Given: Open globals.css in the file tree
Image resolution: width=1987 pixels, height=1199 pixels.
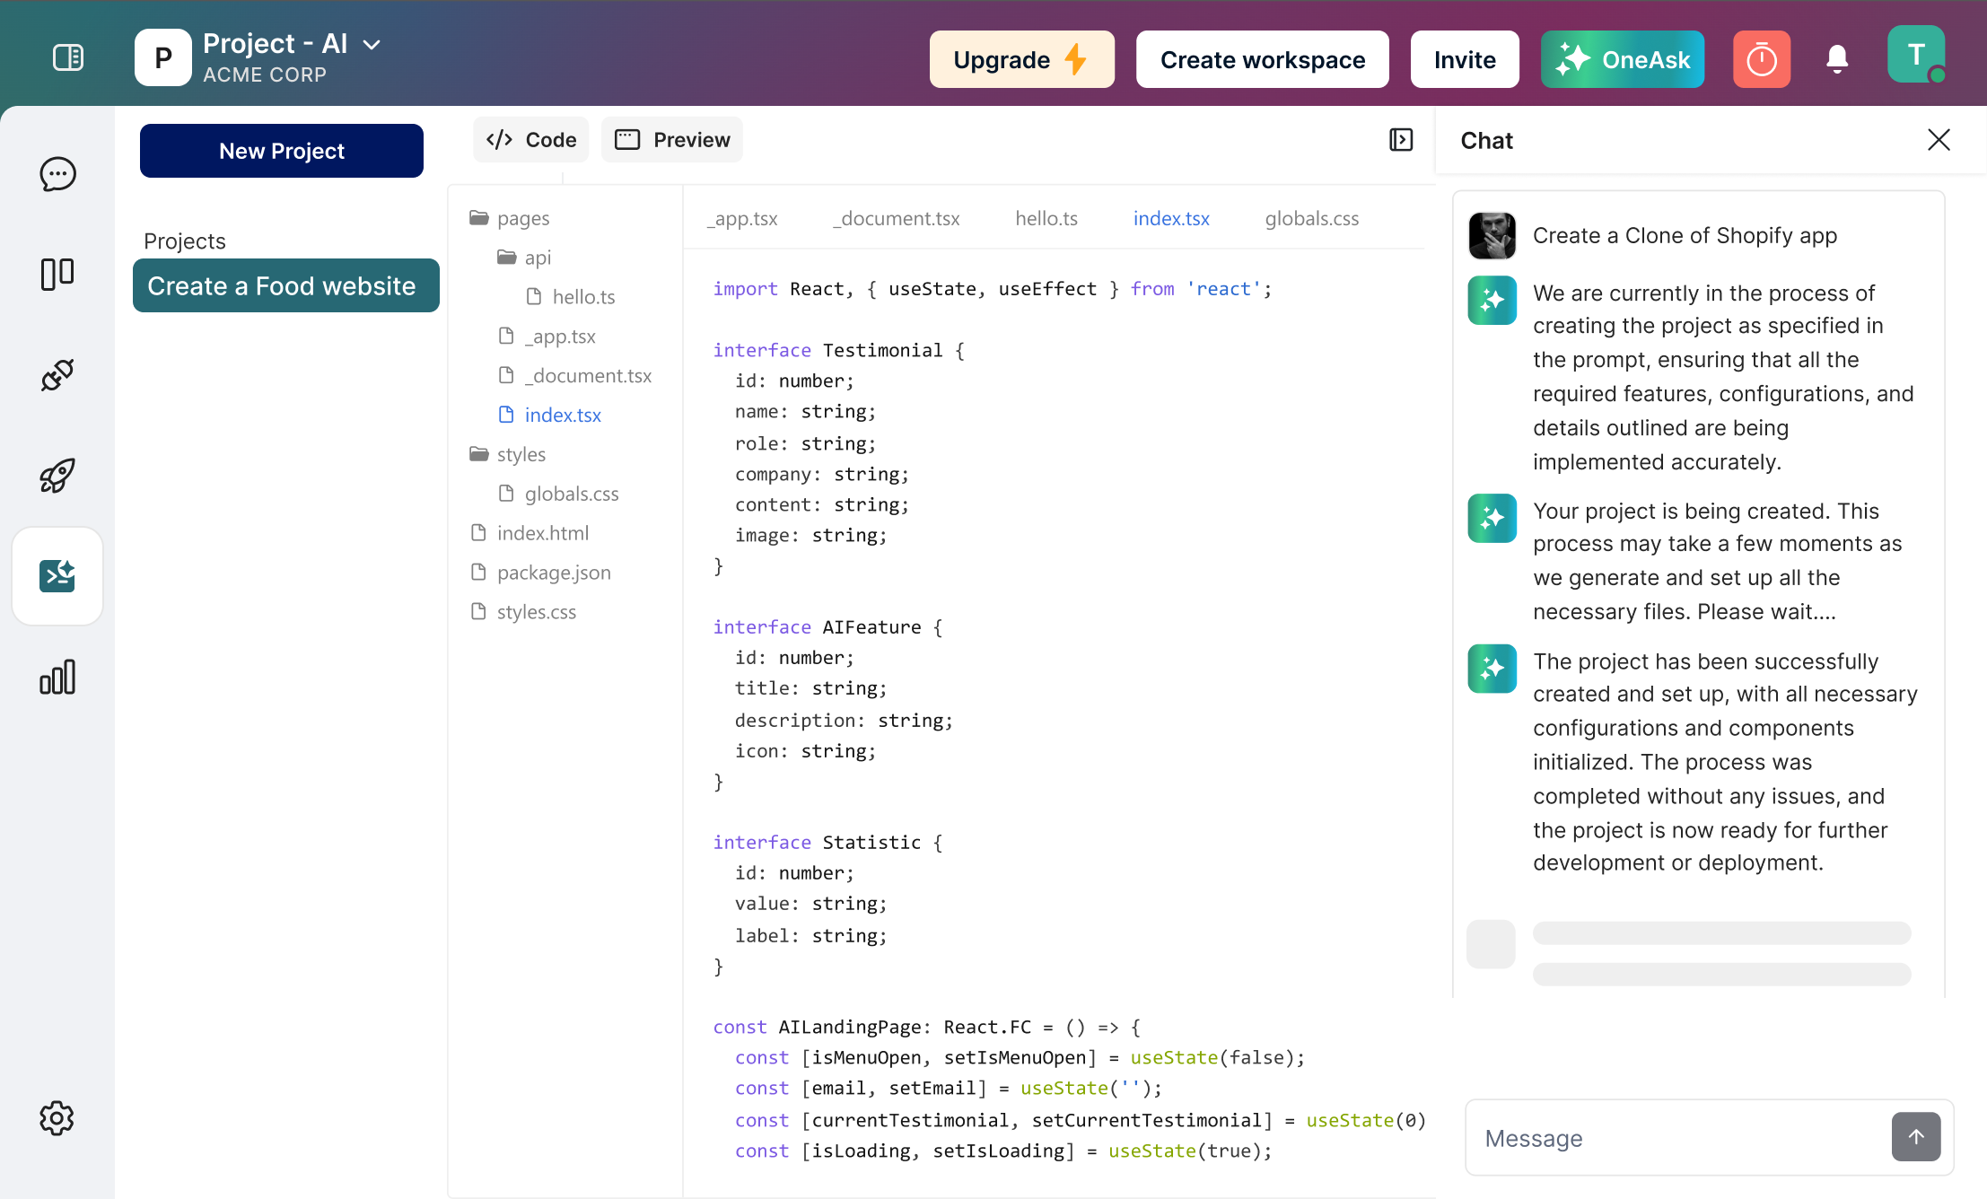Looking at the screenshot, I should point(559,494).
